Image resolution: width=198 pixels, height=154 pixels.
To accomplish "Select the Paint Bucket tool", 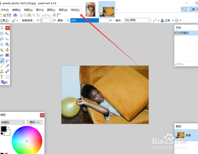I will click(2, 55).
